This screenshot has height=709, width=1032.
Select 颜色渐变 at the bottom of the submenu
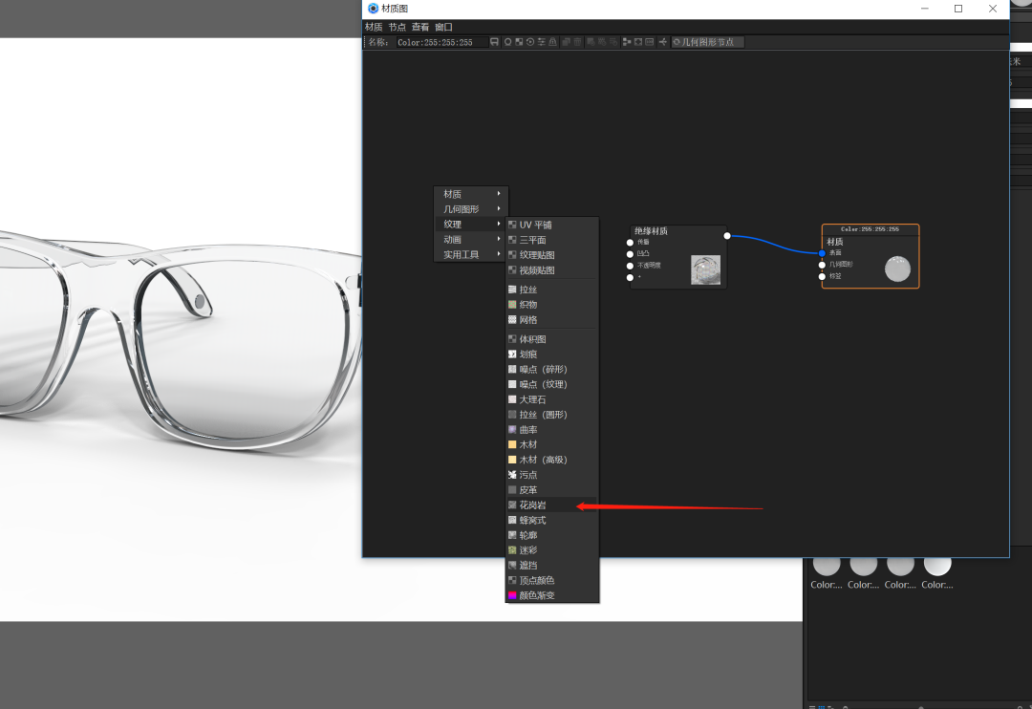click(x=552, y=596)
